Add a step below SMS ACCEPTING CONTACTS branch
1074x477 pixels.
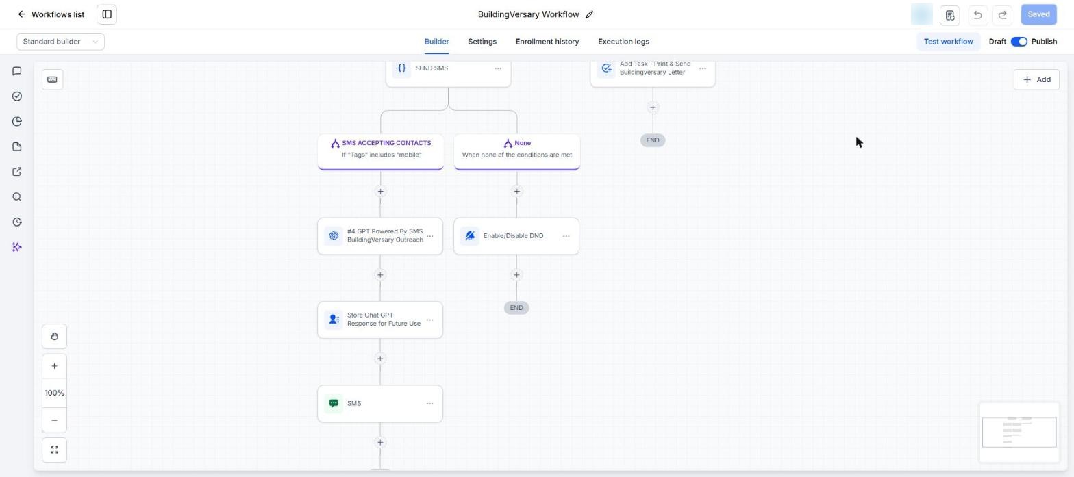click(x=380, y=192)
